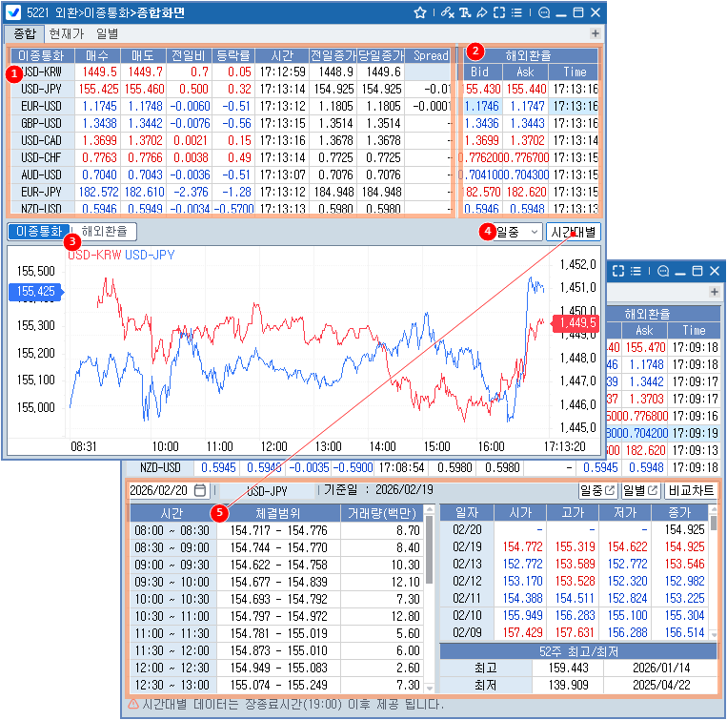The width and height of the screenshot is (727, 720).
Task: Click the 비교차트 button
Action: tap(690, 490)
